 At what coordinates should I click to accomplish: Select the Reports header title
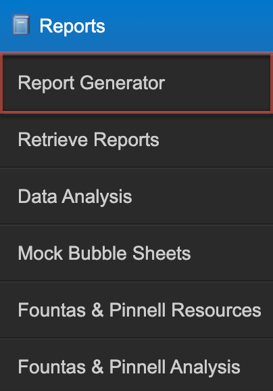click(x=72, y=26)
